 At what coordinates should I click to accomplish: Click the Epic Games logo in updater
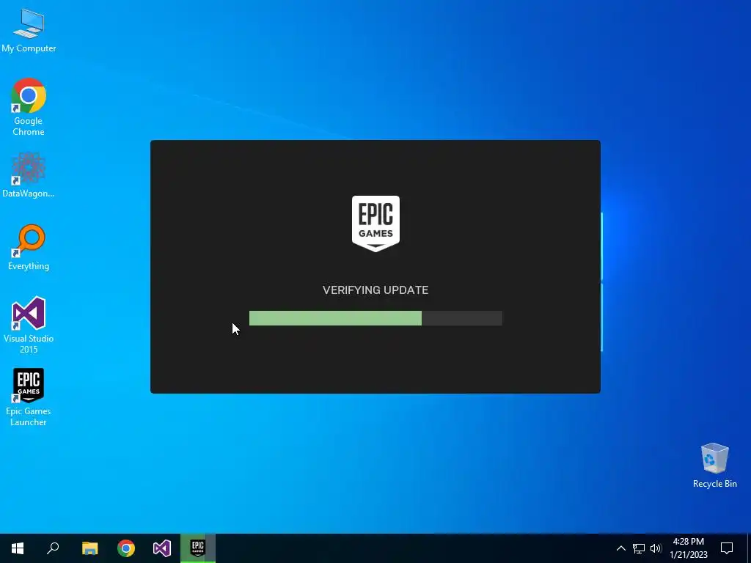[x=375, y=224]
